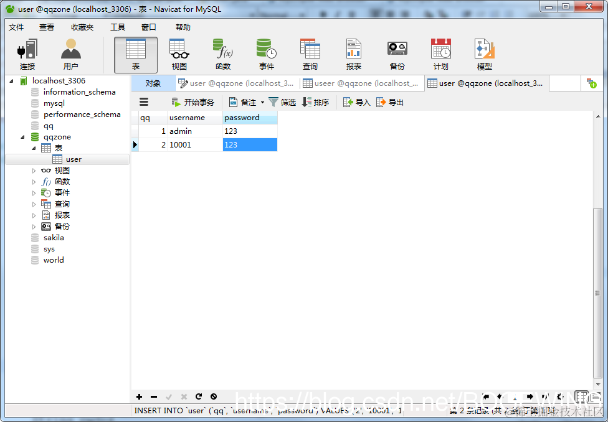Select the 表 table toolbar button
The image size is (608, 422).
point(136,55)
